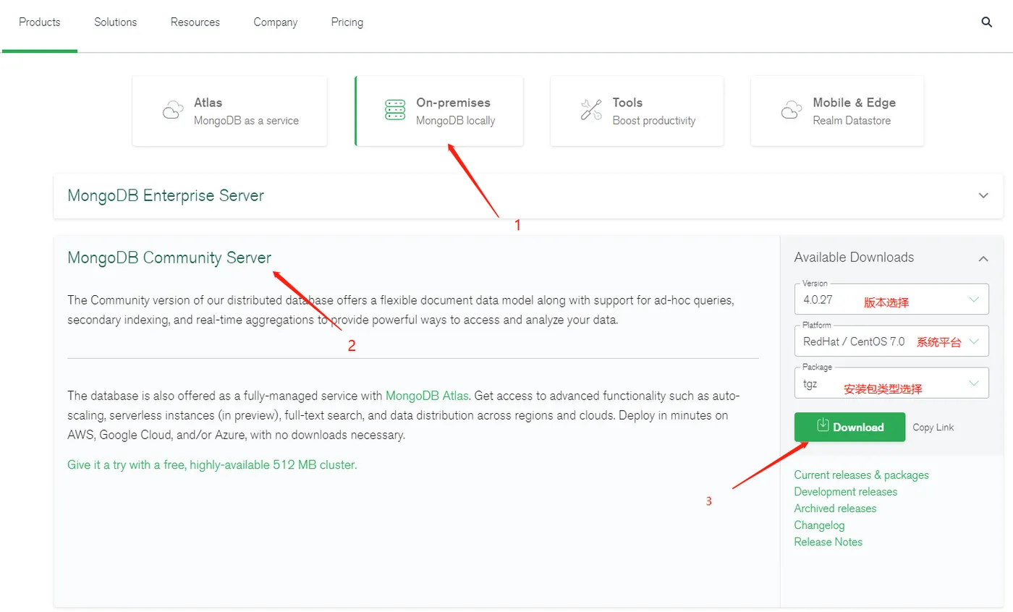Viewport: 1013px width, 612px height.
Task: Collapse the Available Downloads panel chevron
Action: click(983, 258)
